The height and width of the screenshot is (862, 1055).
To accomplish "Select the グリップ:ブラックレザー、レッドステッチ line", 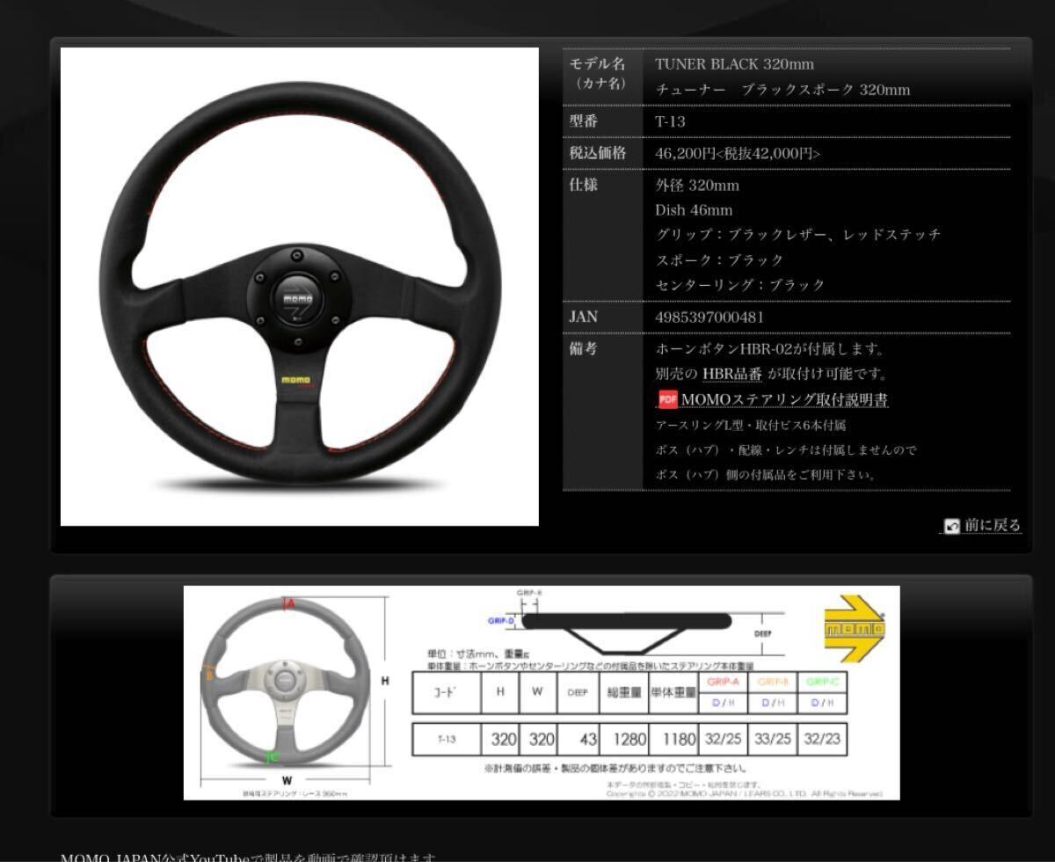I will [x=798, y=235].
